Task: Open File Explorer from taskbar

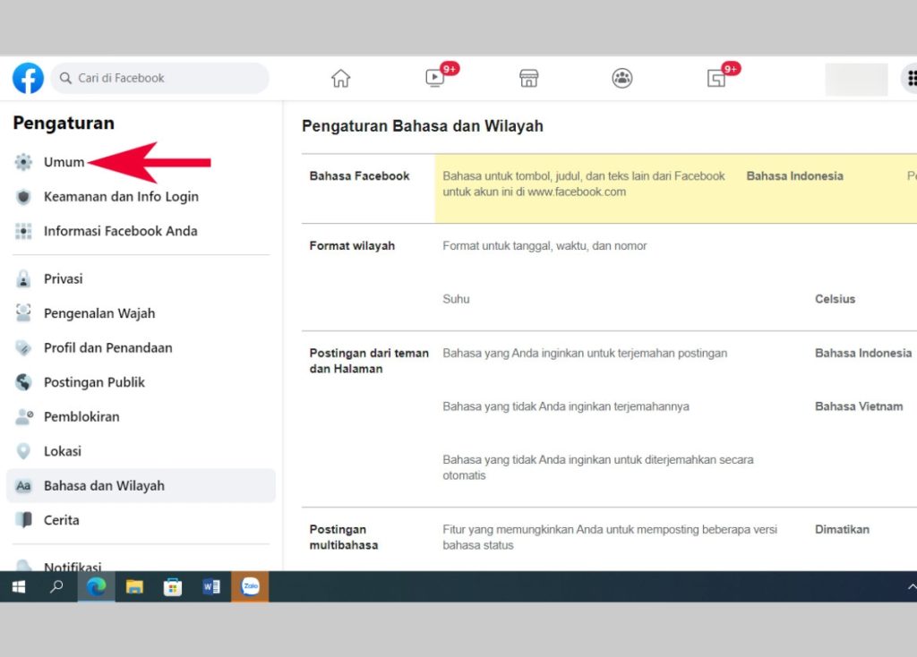Action: 134,586
